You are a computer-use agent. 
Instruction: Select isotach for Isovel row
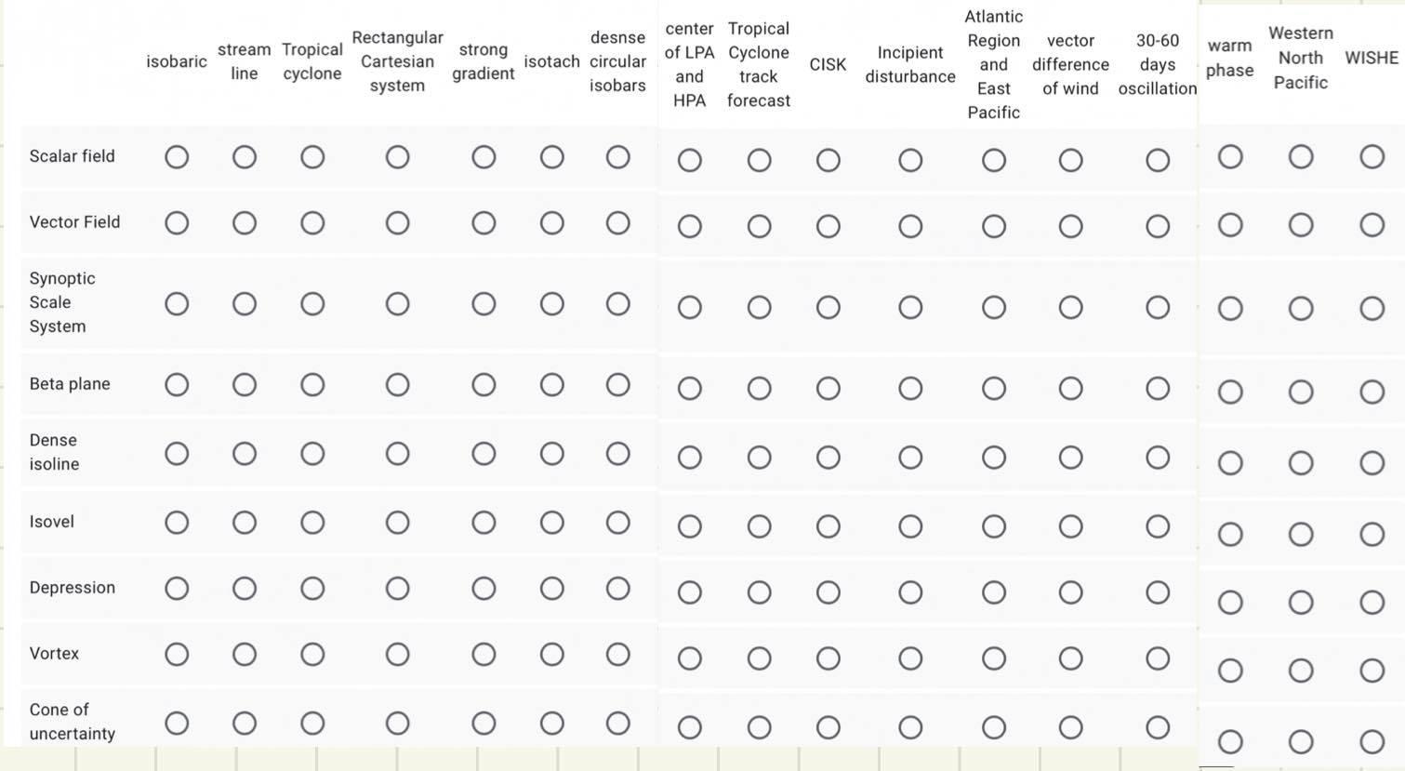pyautogui.click(x=552, y=523)
